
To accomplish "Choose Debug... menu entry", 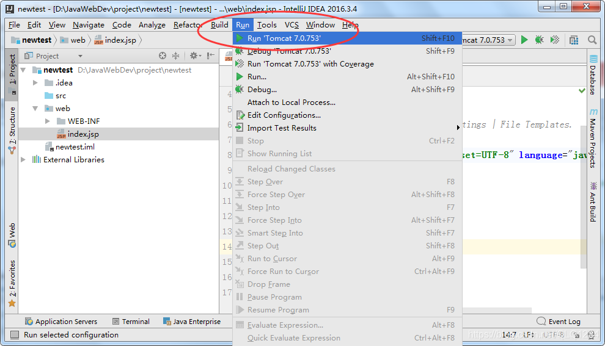I will (347, 89).
